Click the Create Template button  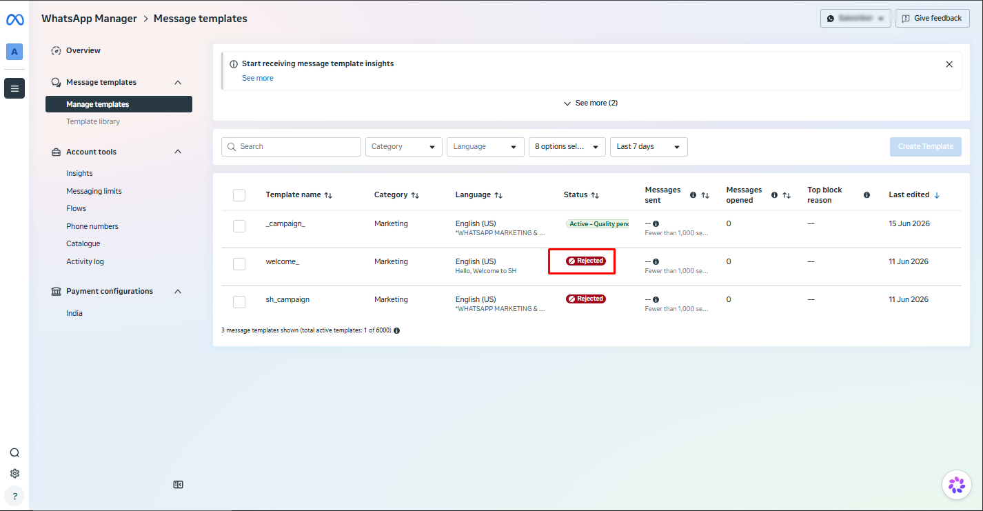(x=926, y=147)
